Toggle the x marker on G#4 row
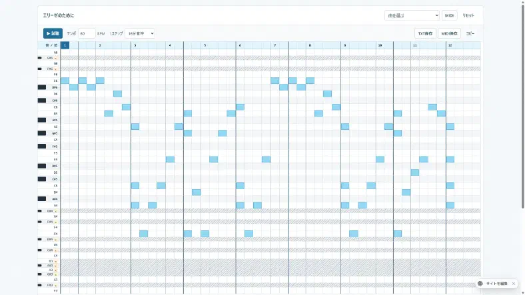Image resolution: width=525 pixels, height=295 pixels. [x=56, y=211]
